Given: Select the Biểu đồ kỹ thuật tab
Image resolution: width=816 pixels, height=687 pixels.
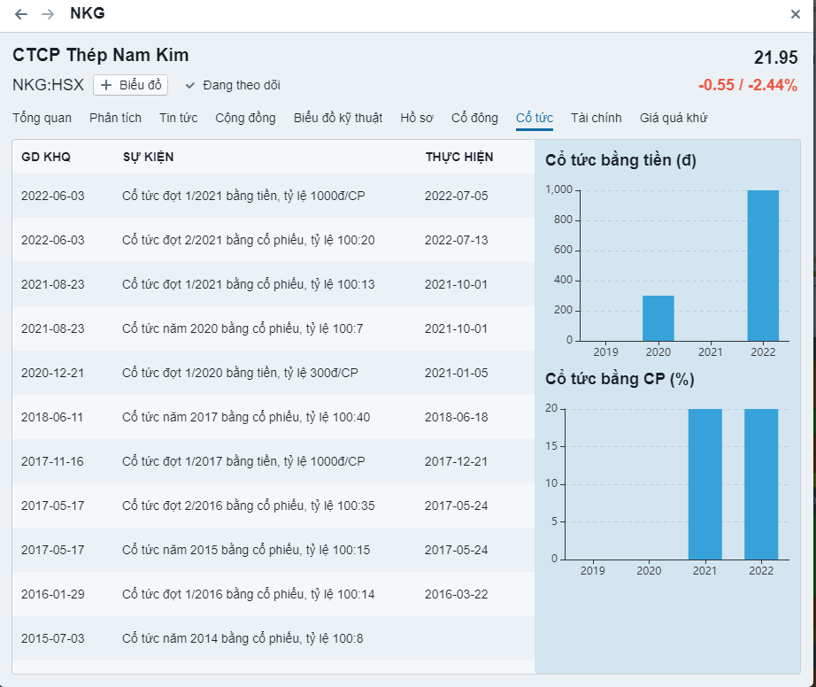Looking at the screenshot, I should point(337,118).
